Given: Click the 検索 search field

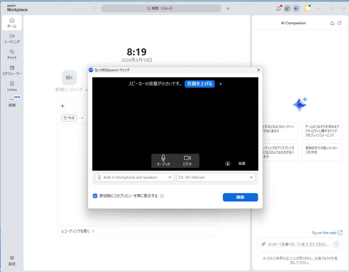Looking at the screenshot, I should click(161, 9).
